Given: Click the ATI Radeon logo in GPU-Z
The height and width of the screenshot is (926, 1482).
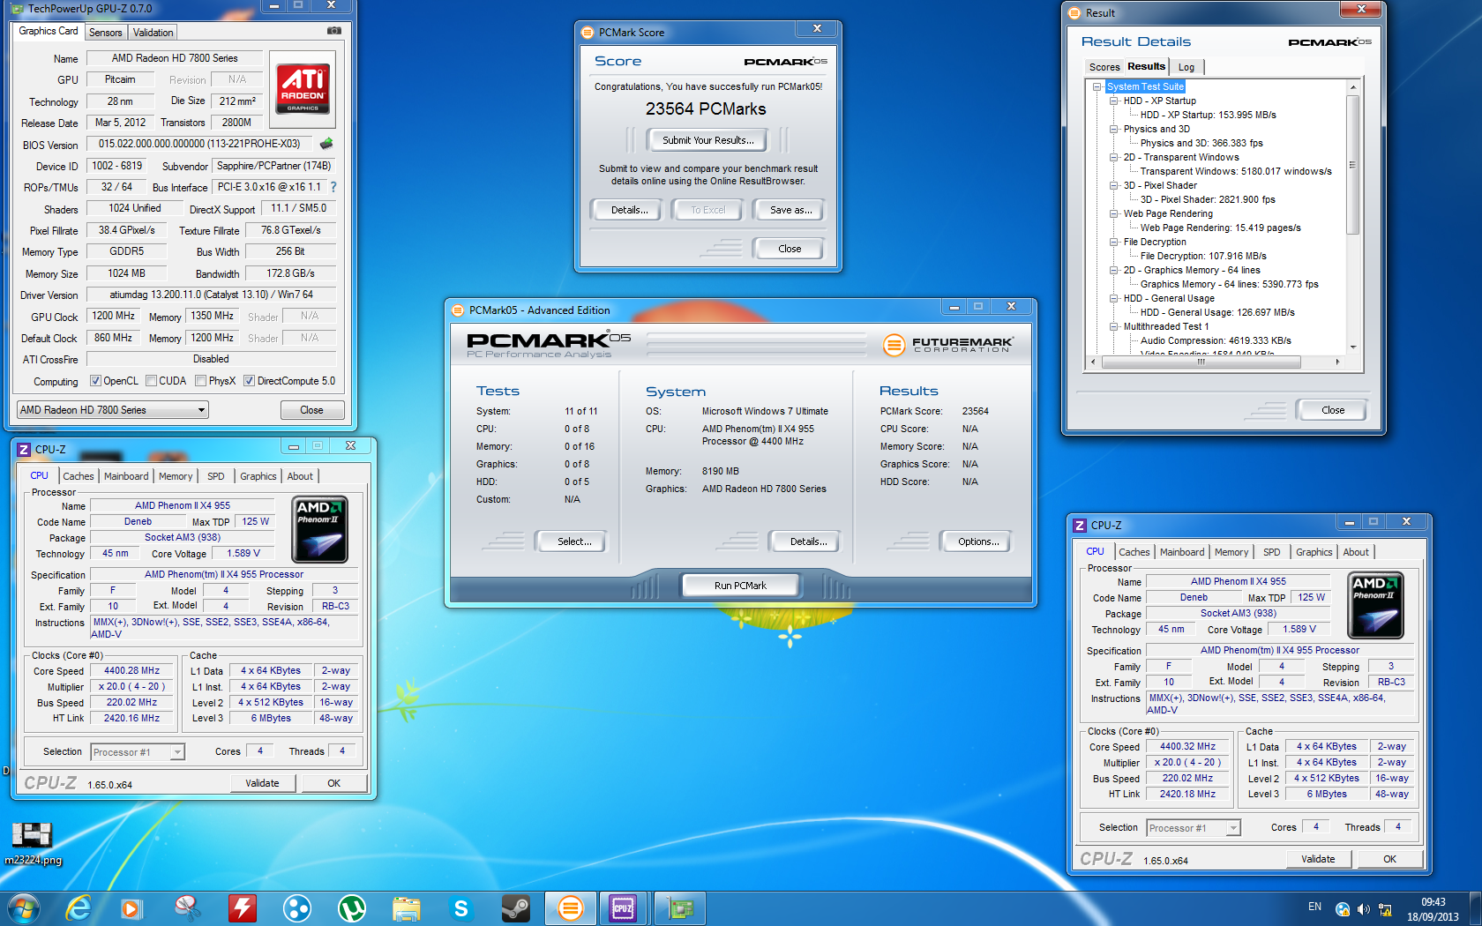Looking at the screenshot, I should pos(303,88).
